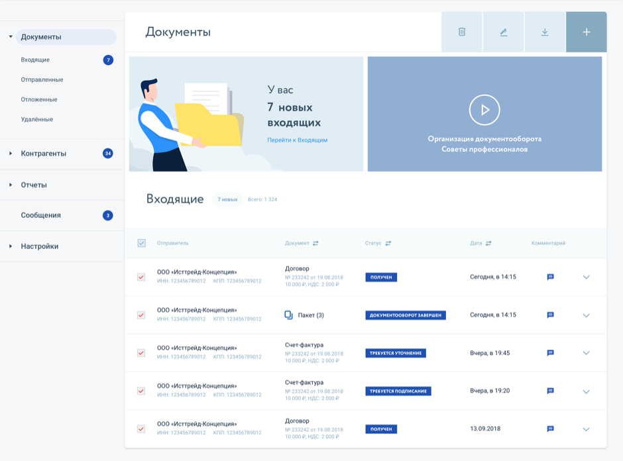Expand the Настройки sidebar section
The image size is (623, 461).
11,246
